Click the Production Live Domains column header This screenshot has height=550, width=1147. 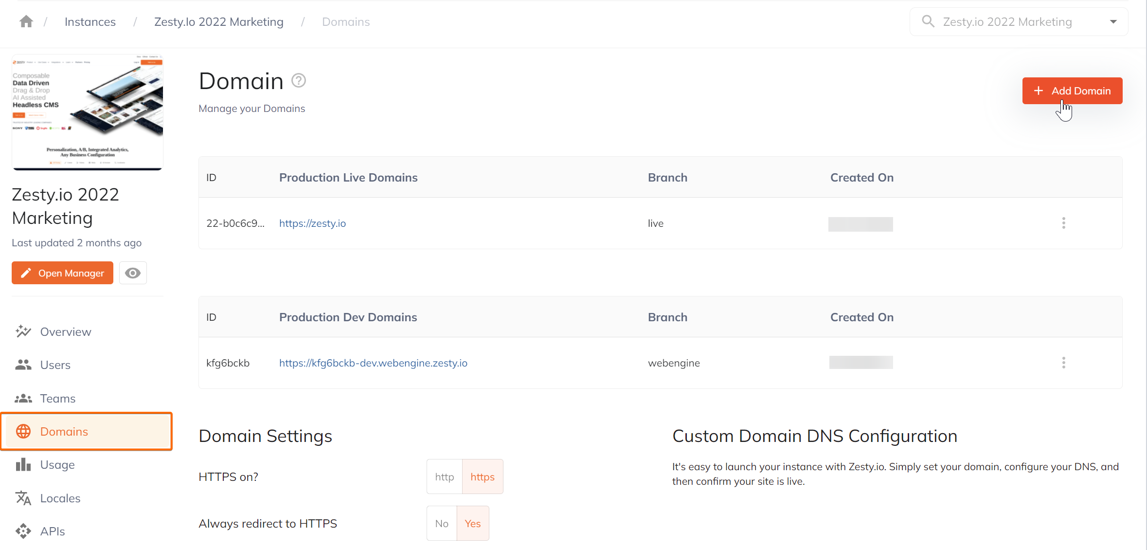pyautogui.click(x=348, y=177)
